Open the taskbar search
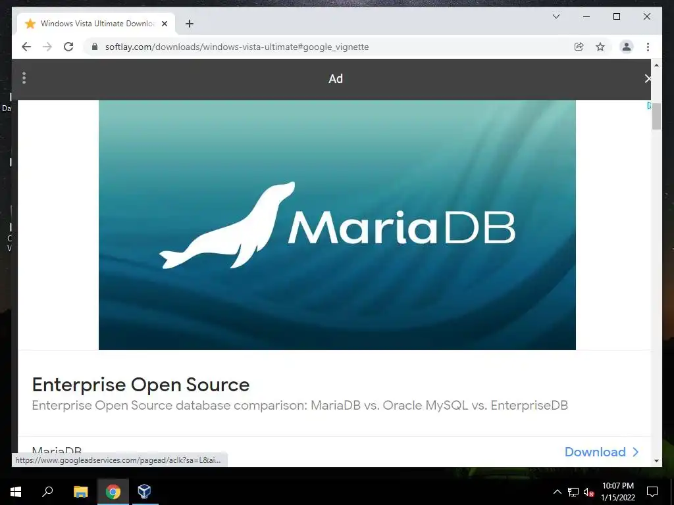The image size is (674, 505). [47, 492]
